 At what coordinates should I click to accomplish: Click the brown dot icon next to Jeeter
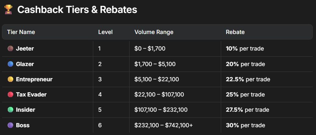tap(10, 49)
